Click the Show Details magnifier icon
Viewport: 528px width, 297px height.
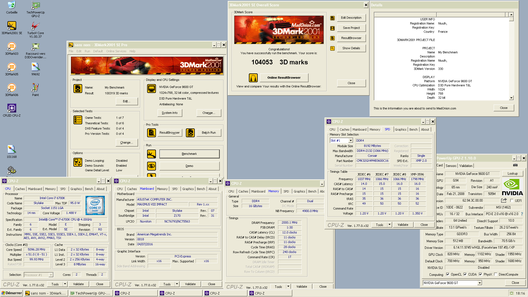[x=332, y=48]
